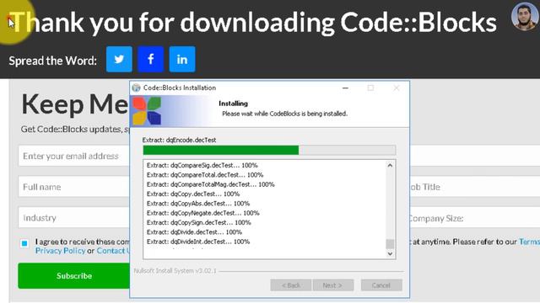Select log line dqCopyAbs.decTest

pyautogui.click(x=198, y=204)
